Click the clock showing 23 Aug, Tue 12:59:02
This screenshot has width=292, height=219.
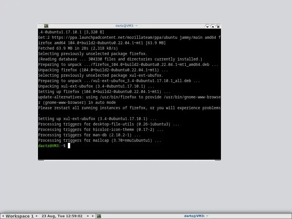[62, 216]
